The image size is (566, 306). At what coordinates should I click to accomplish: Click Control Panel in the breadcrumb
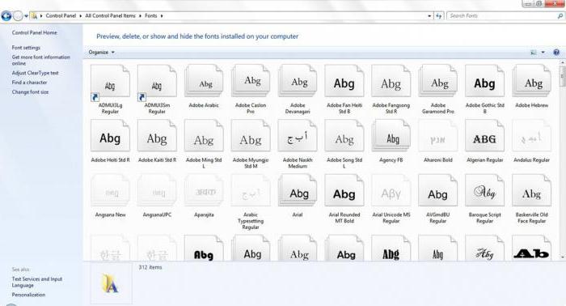click(61, 16)
